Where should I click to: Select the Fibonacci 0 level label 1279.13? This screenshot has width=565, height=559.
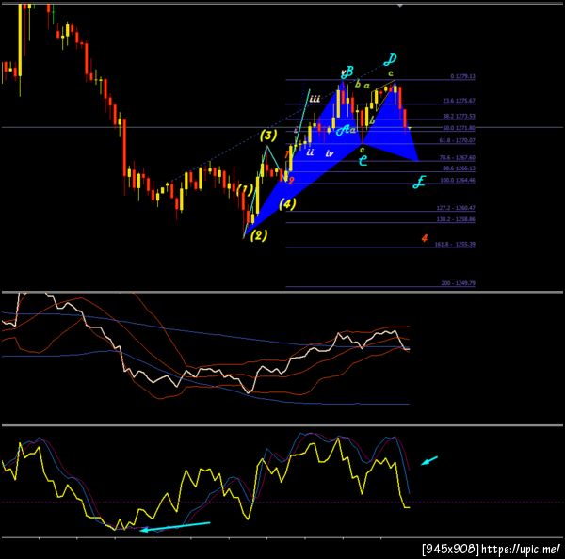[x=462, y=77]
